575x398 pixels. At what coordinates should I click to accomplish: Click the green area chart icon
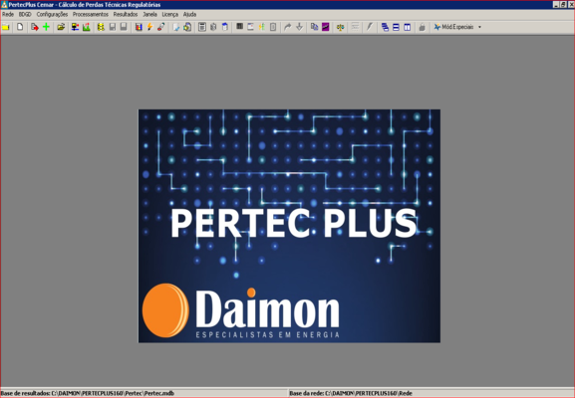86,27
